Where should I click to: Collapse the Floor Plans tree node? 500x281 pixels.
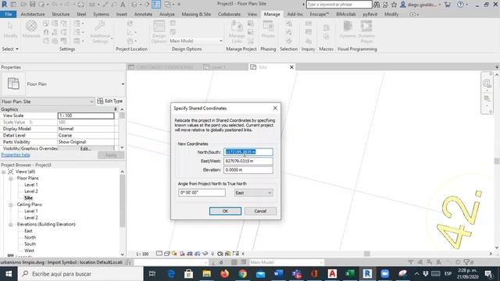10,179
